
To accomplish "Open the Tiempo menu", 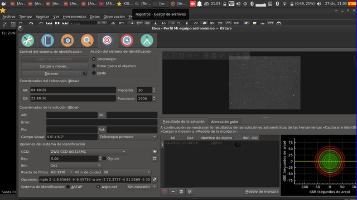I will pos(25,17).
